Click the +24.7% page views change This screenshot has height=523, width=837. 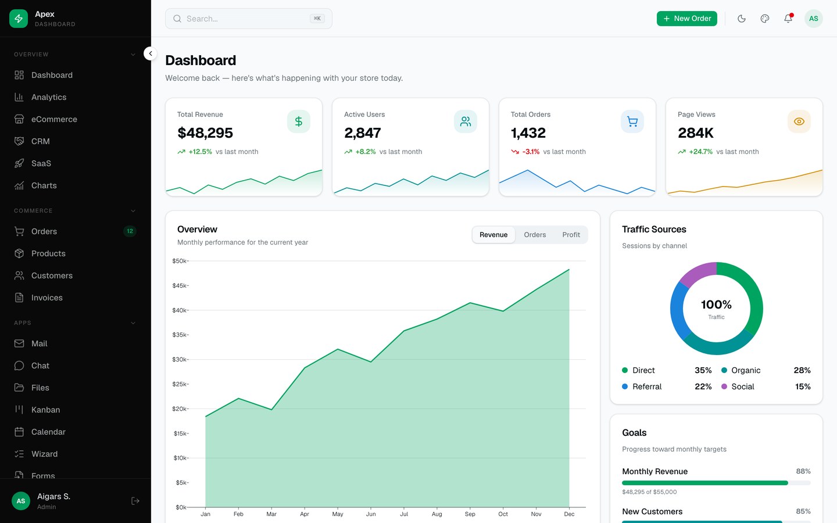(701, 152)
